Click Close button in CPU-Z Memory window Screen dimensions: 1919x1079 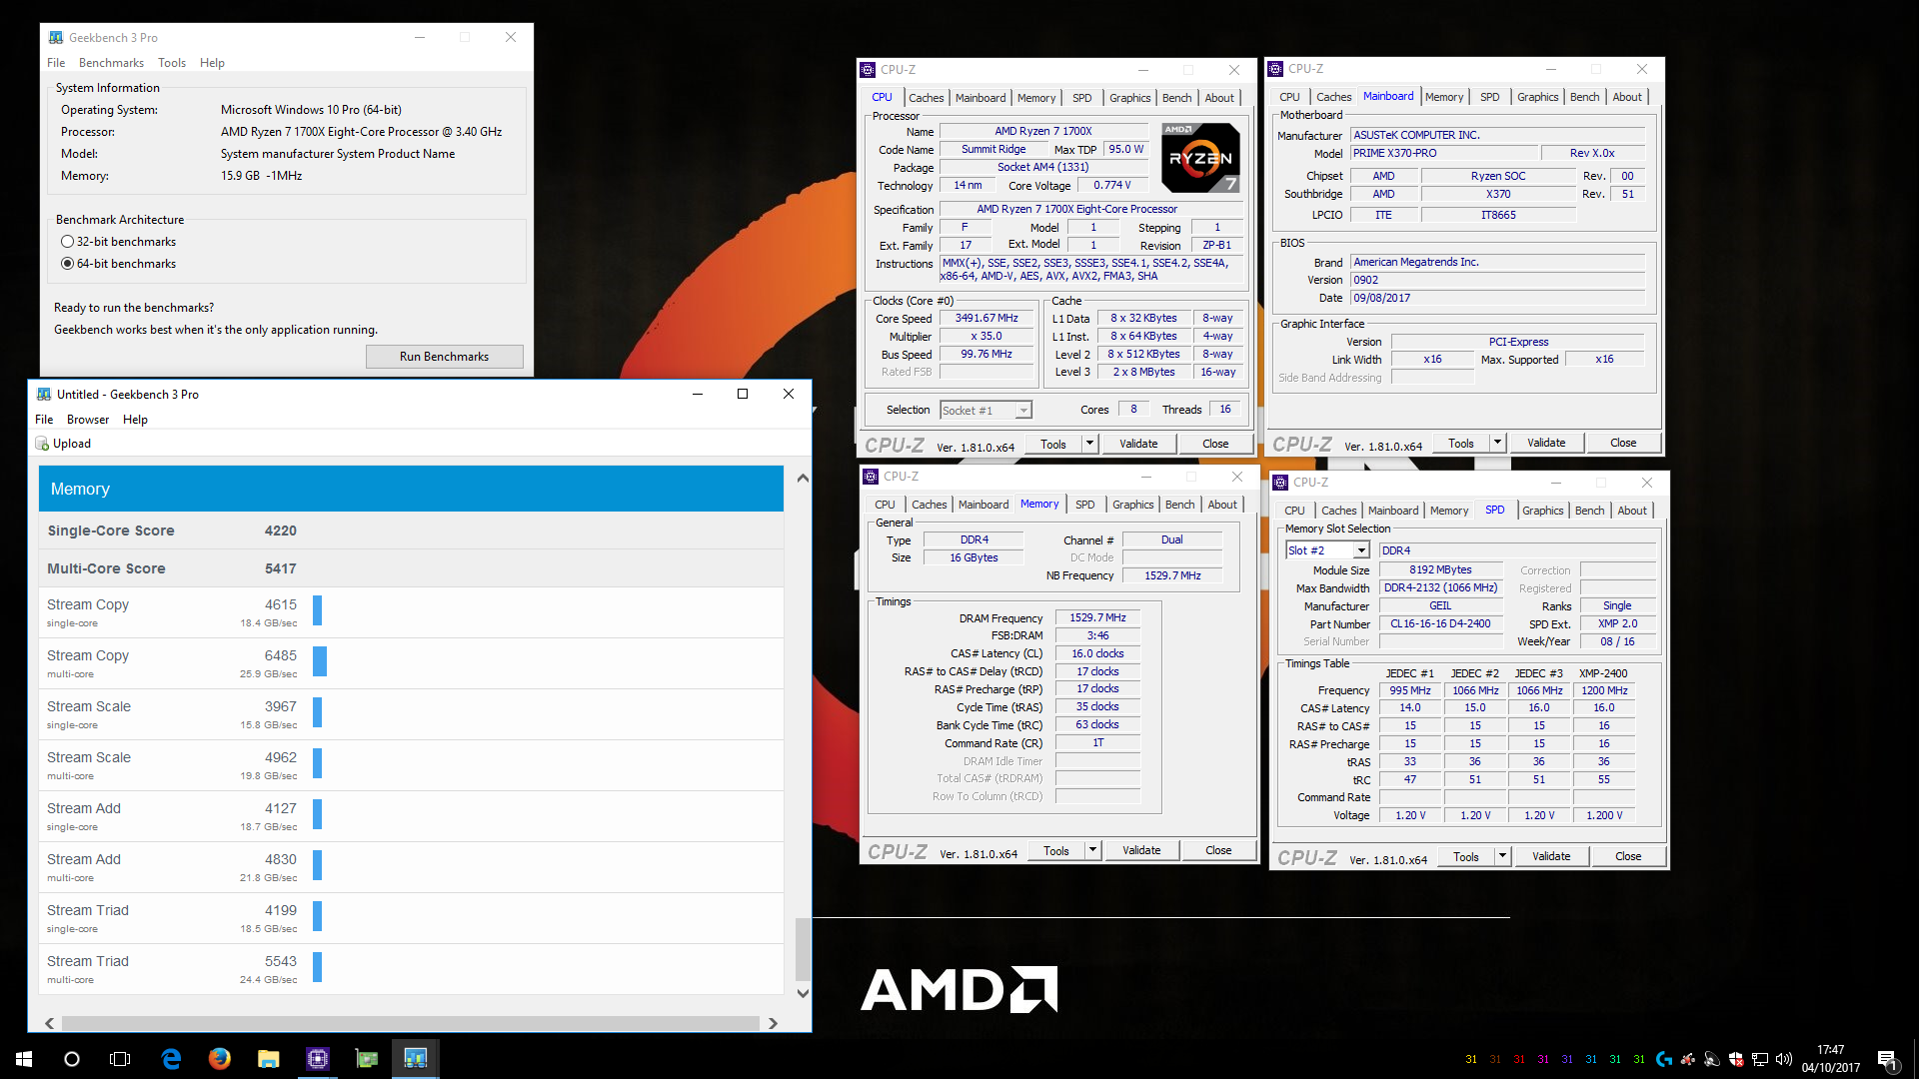click(x=1218, y=850)
